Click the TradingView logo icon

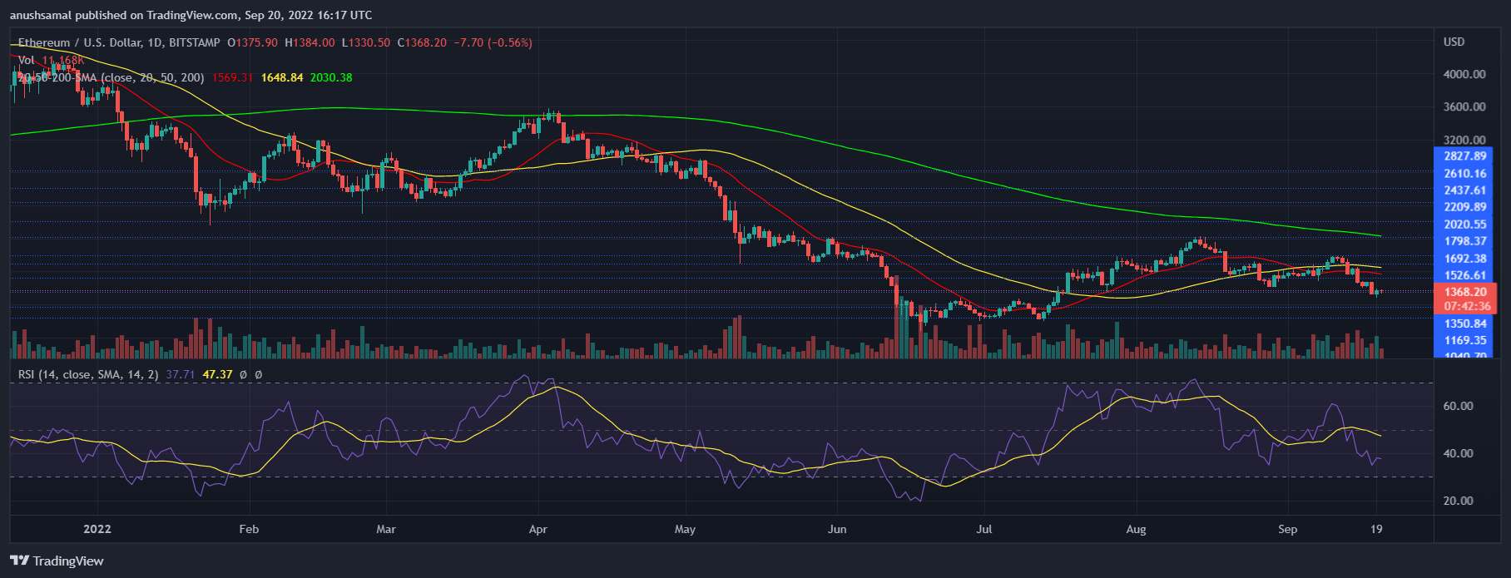(x=19, y=561)
